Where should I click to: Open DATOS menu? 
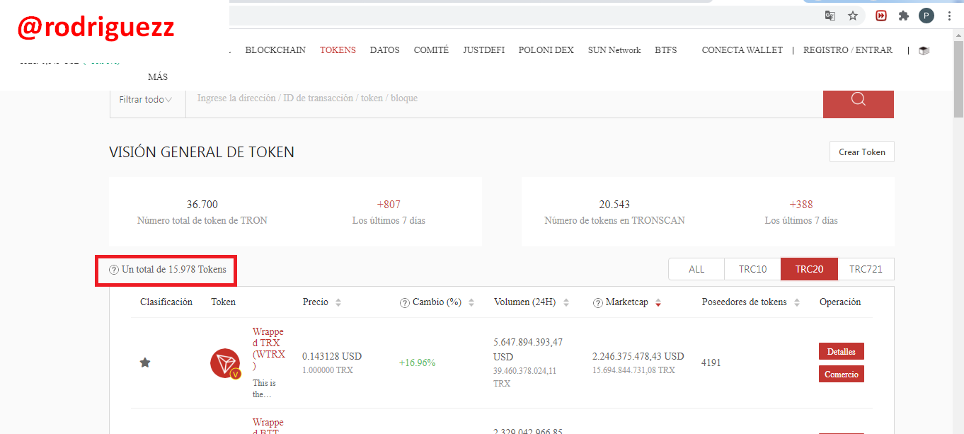(385, 50)
